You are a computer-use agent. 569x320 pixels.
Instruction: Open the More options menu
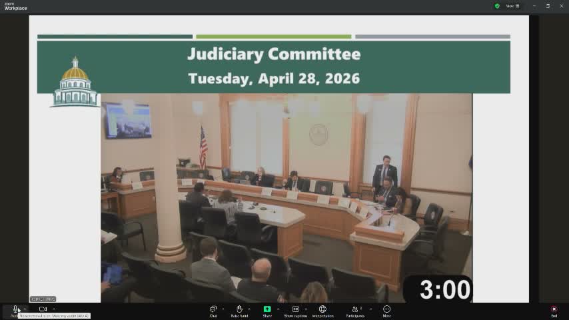[x=387, y=311]
